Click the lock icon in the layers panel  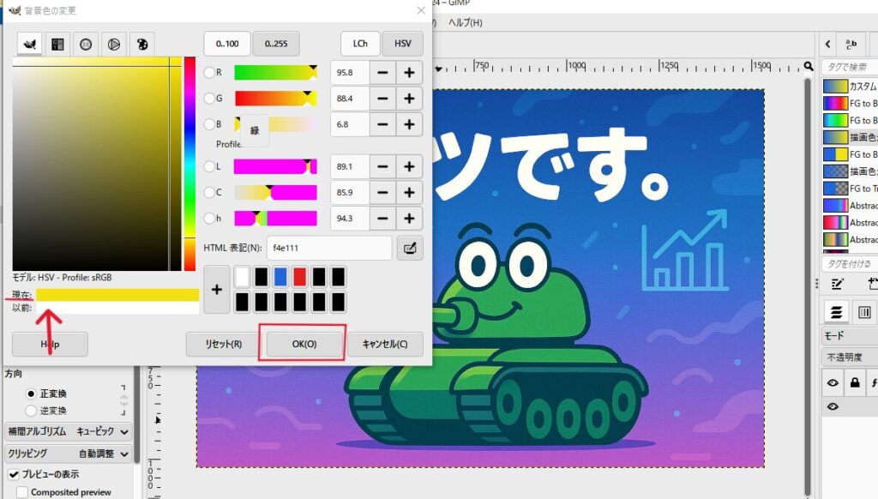point(855,383)
